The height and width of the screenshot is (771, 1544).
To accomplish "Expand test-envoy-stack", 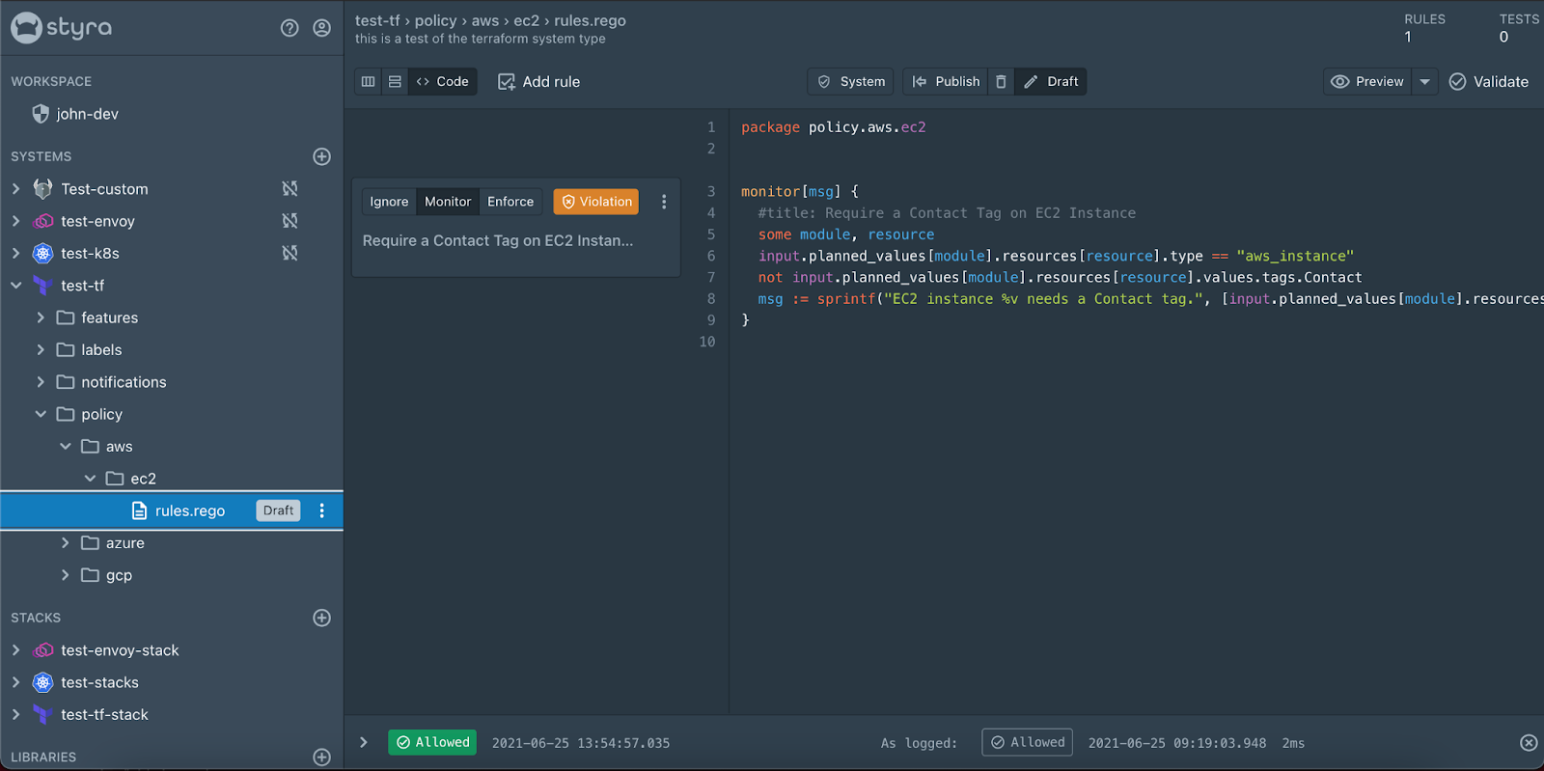I will pos(15,650).
